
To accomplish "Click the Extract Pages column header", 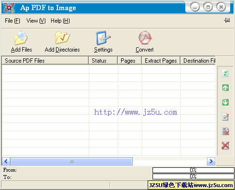I will (x=161, y=61).
